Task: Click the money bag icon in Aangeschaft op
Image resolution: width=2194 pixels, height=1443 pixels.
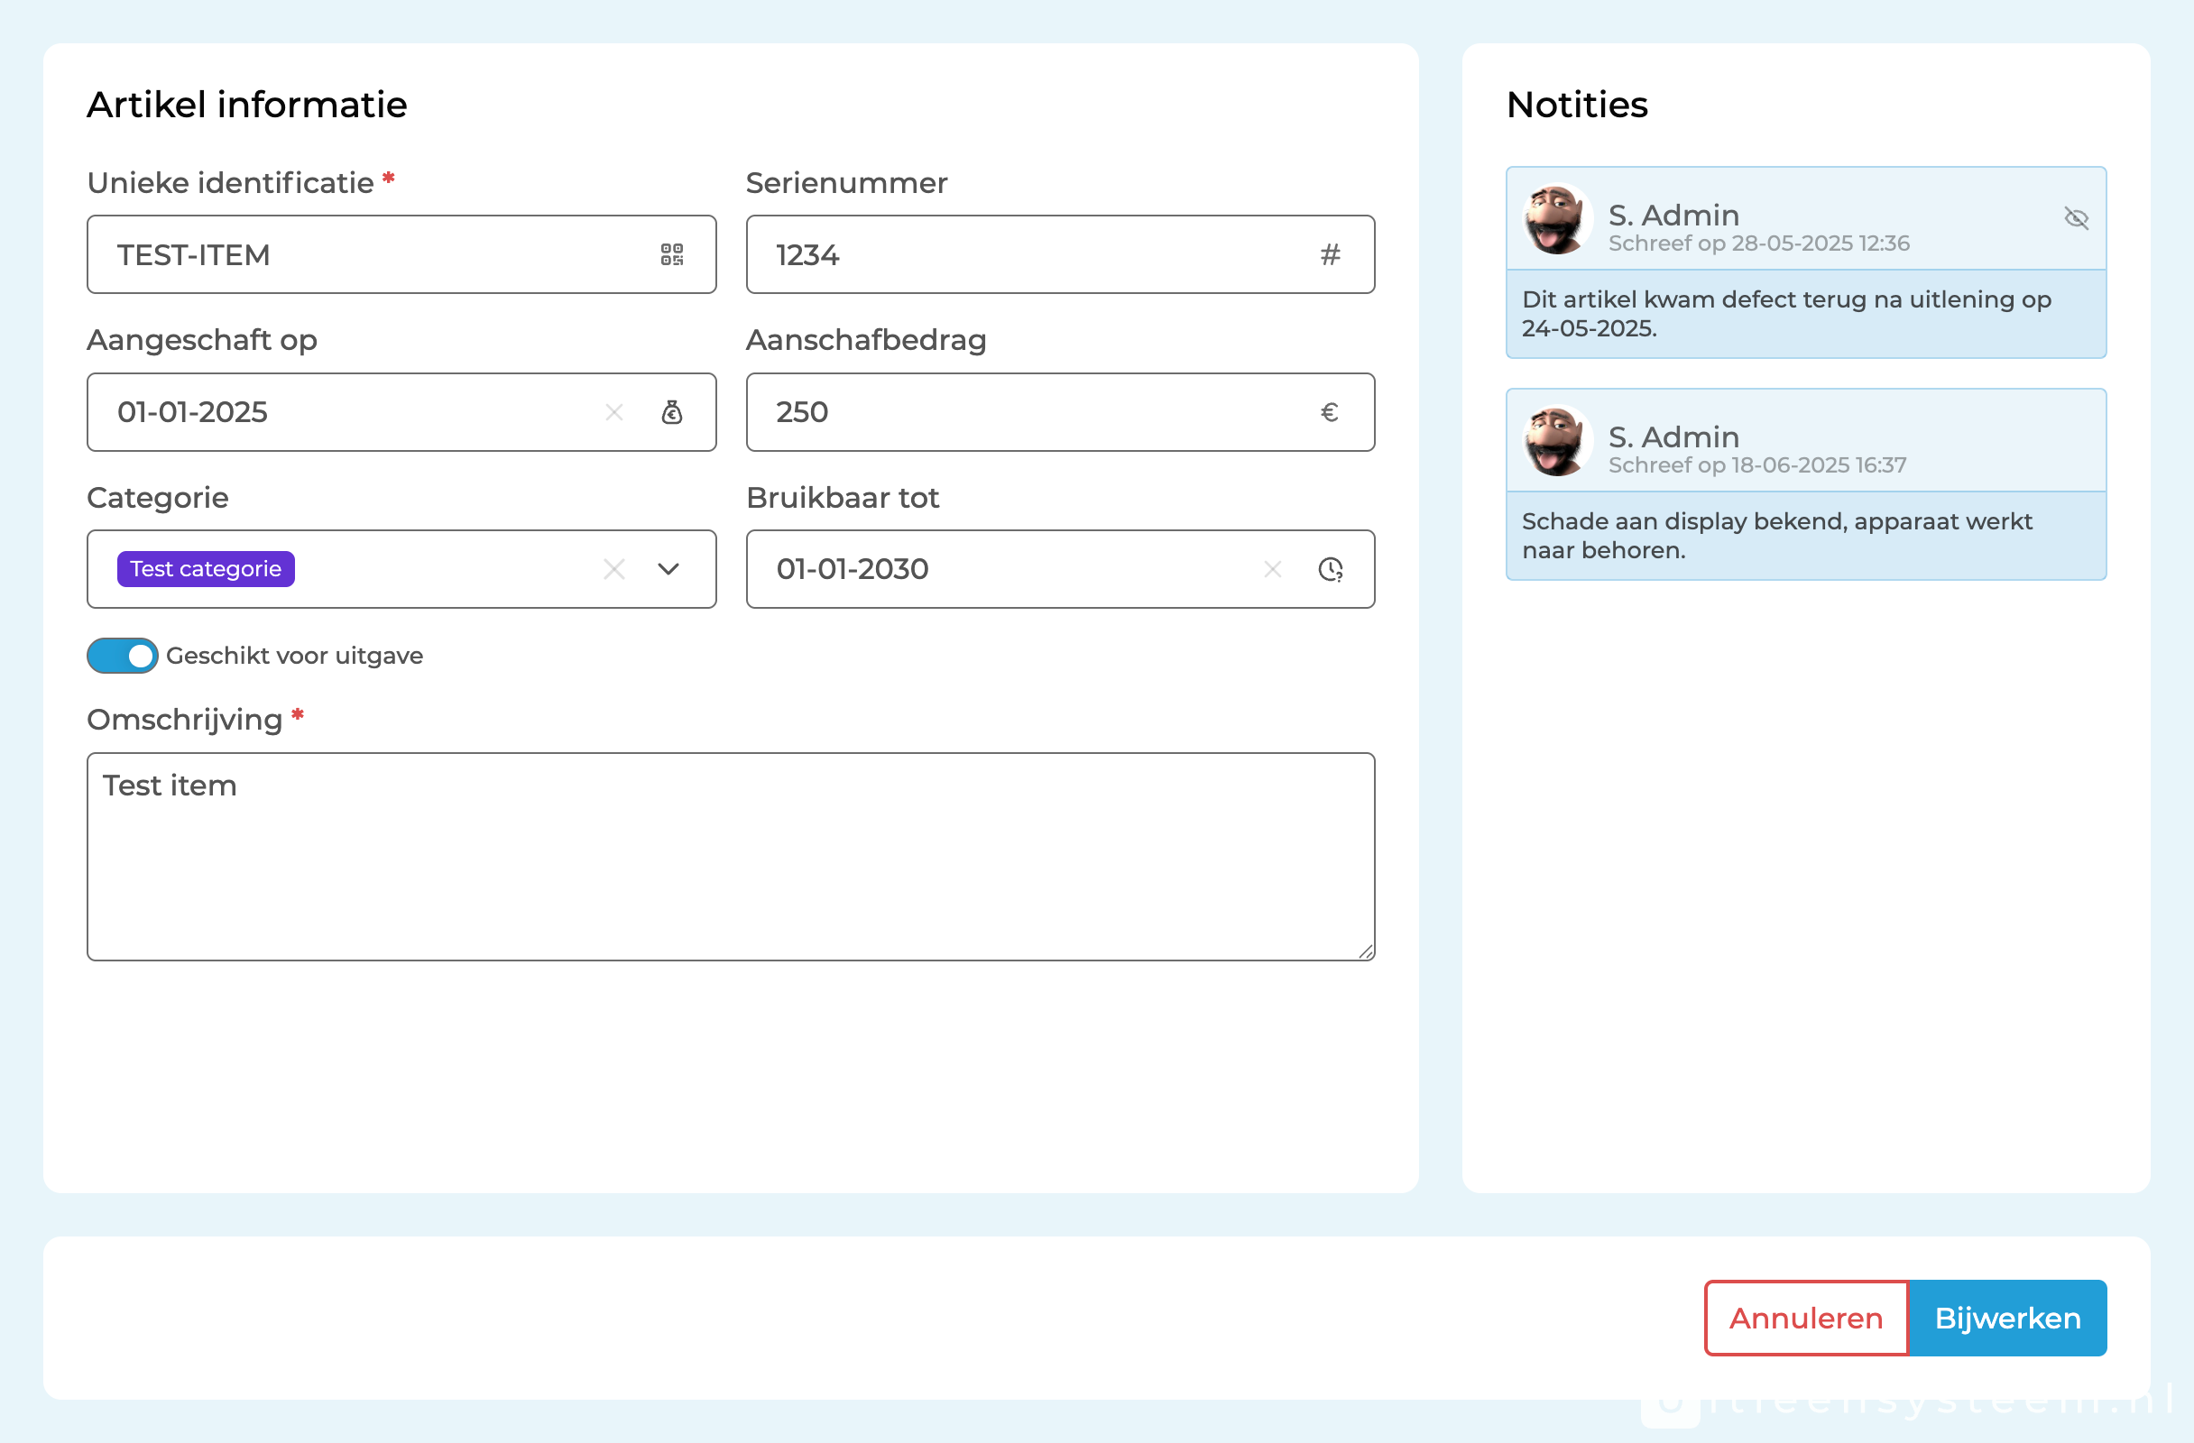Action: [672, 412]
